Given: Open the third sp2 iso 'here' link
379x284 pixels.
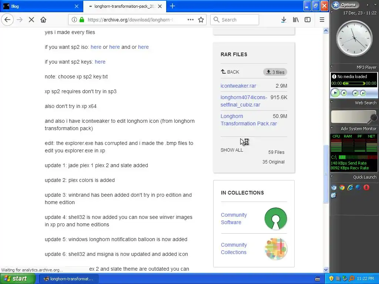Looking at the screenshot, I should [143, 47].
